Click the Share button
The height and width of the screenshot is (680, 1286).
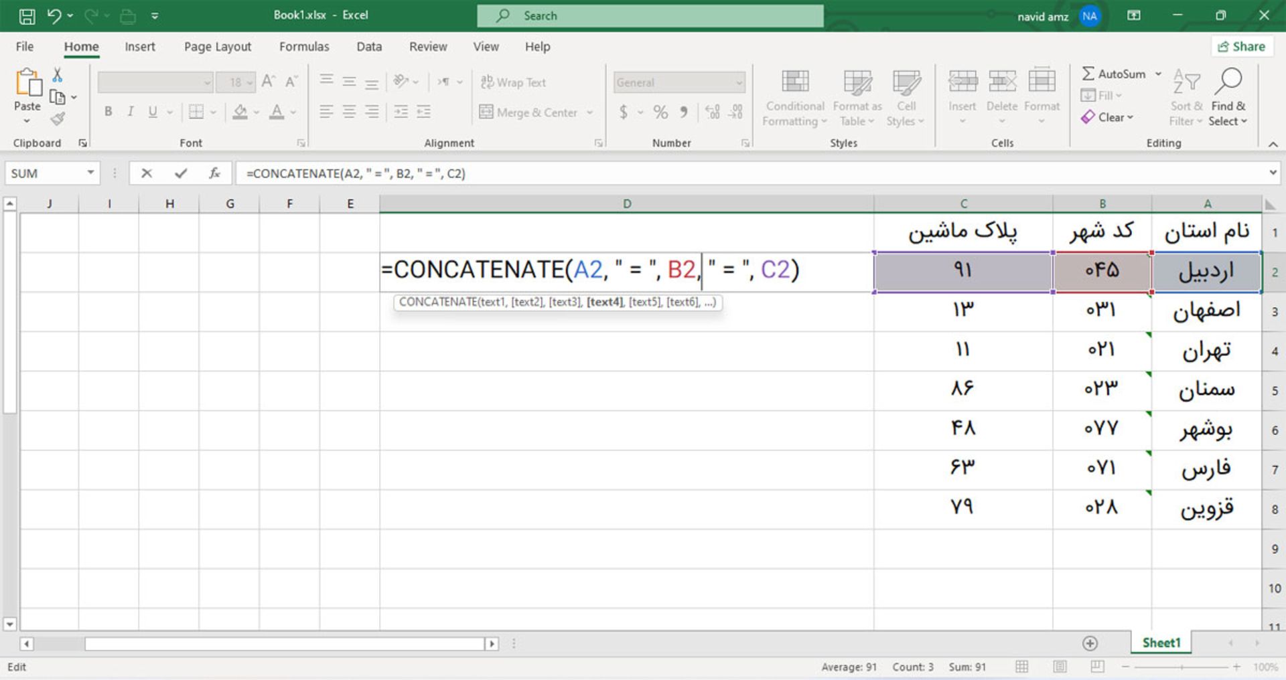1242,46
